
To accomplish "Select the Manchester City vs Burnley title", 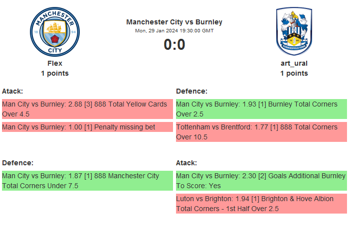I will (x=174, y=22).
